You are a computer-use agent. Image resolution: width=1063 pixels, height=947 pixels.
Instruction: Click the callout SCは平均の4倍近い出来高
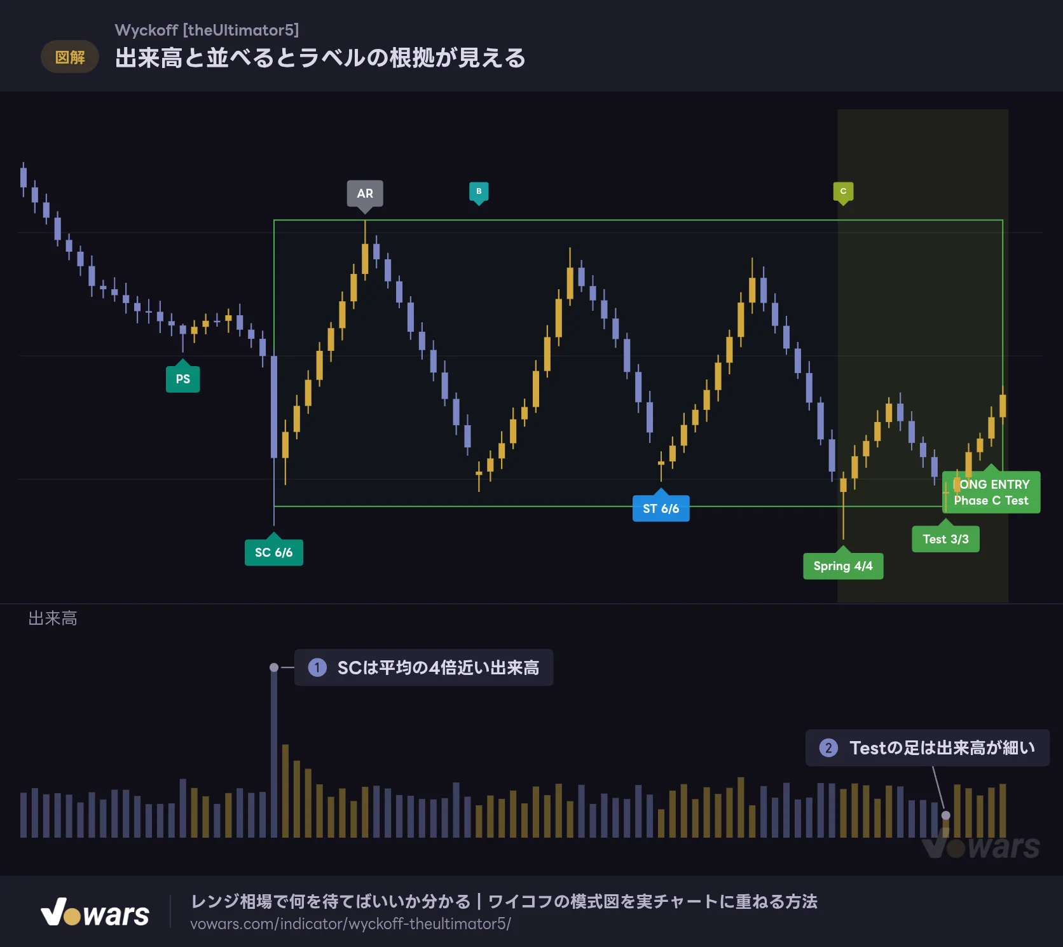click(x=424, y=667)
